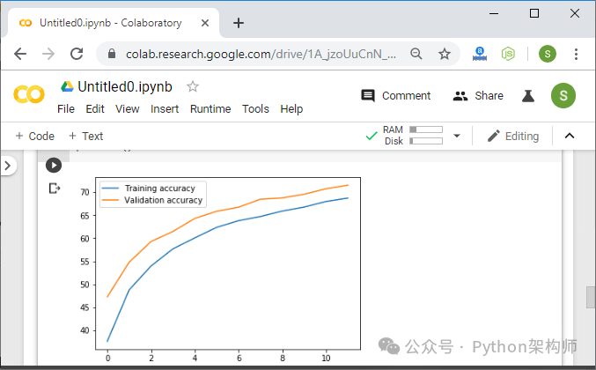Open the View menu

click(x=128, y=108)
